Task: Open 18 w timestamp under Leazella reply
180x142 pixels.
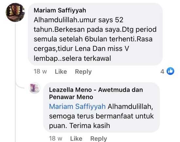Action: [x=56, y=138]
